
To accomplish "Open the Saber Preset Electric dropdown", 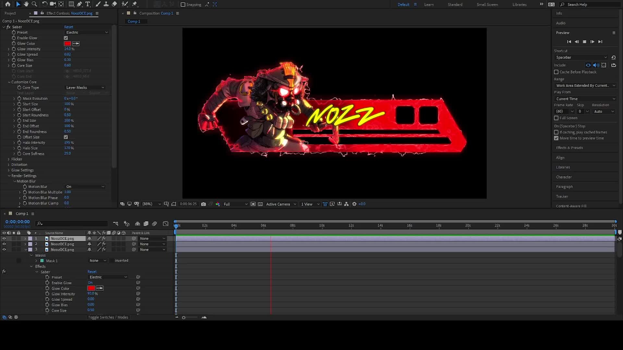I will [87, 32].
